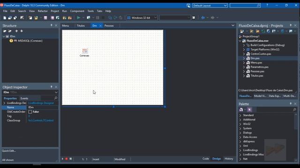This screenshot has height=168, width=300.
Task: Open the Data Explorer tab in Projects panel
Action: point(275,96)
